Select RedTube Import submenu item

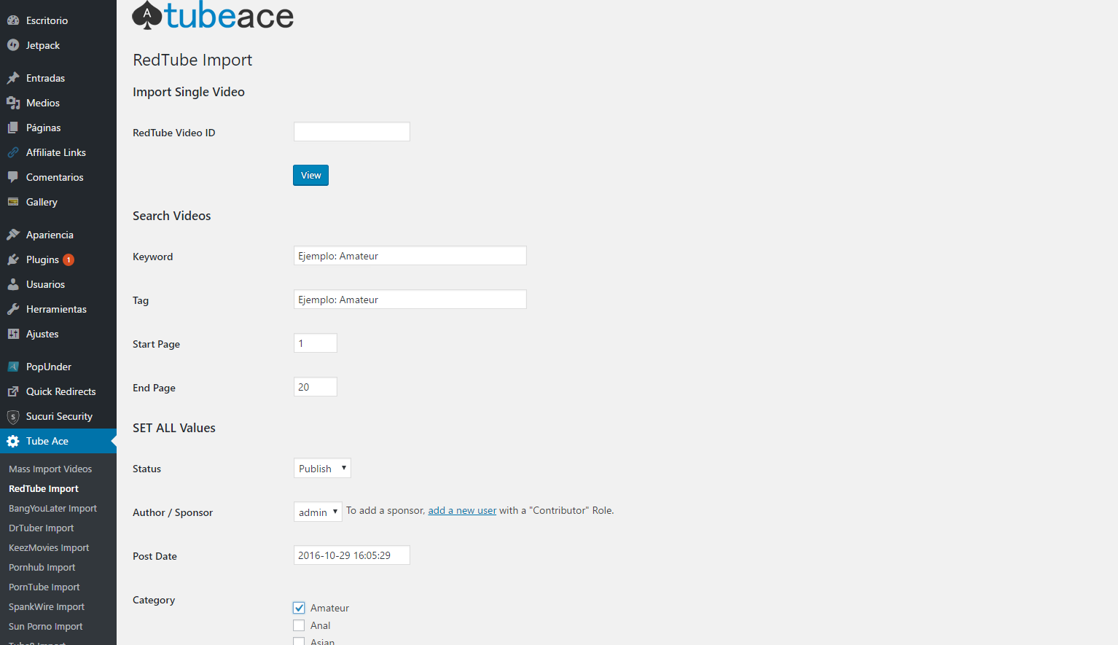click(x=44, y=488)
